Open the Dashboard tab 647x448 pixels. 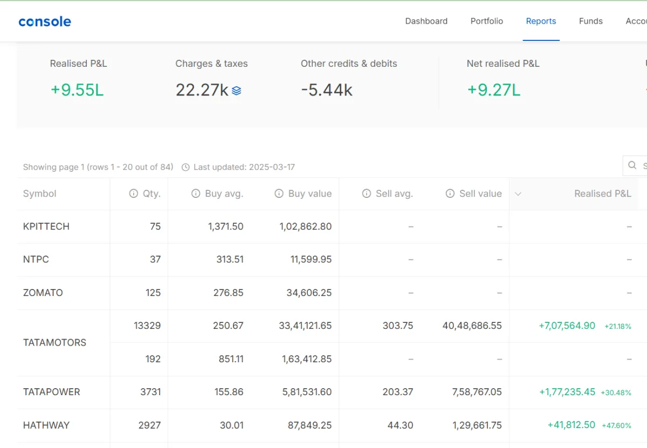(x=426, y=21)
